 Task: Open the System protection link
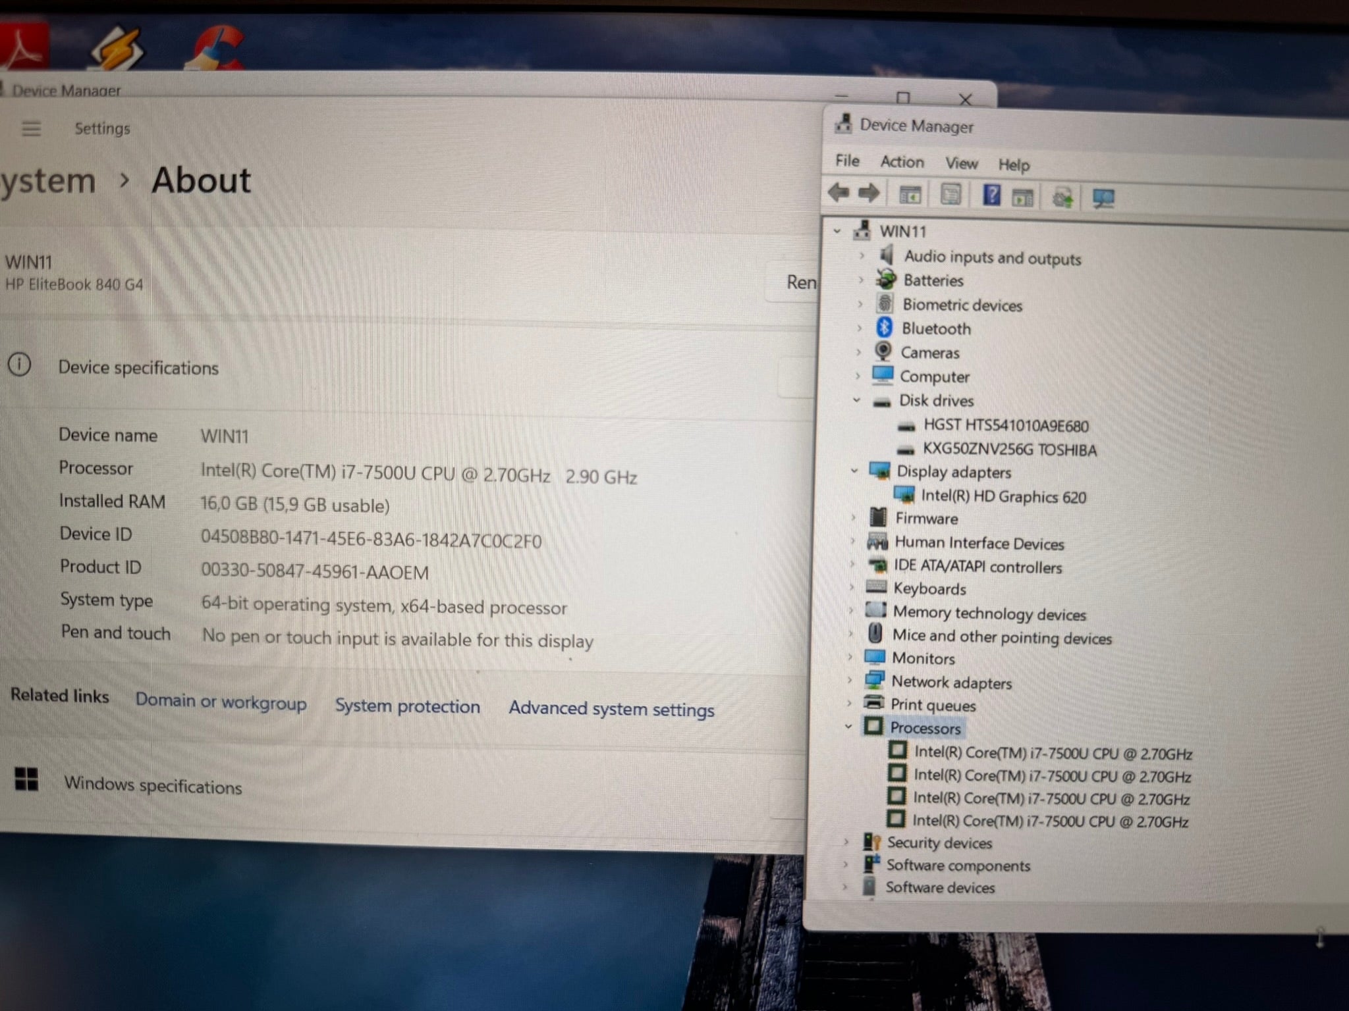[407, 706]
